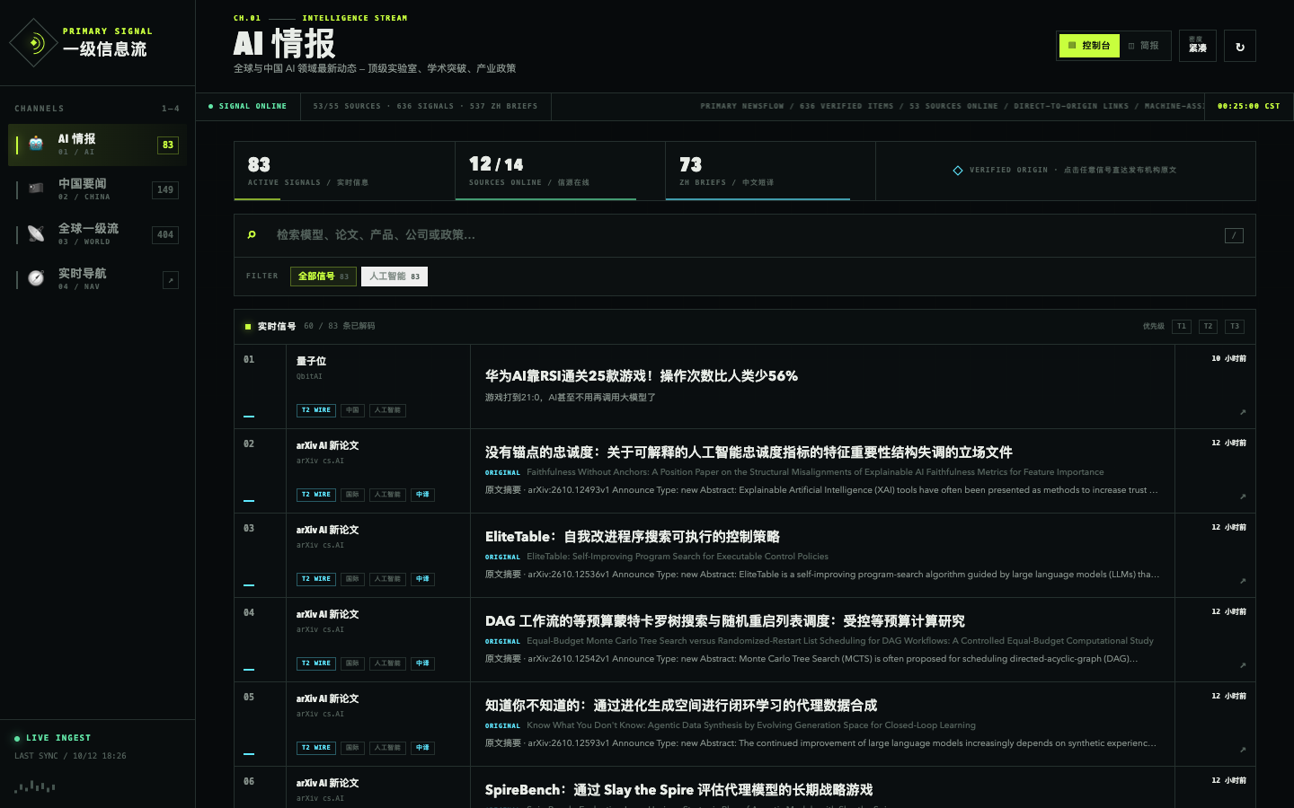Click the 12/14 Sources Online stat card
This screenshot has width=1294, height=808.
[561, 171]
